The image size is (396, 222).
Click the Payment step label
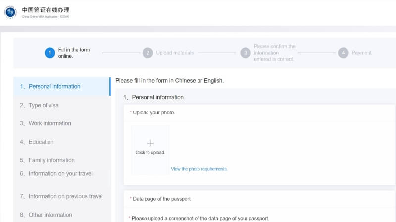click(361, 53)
